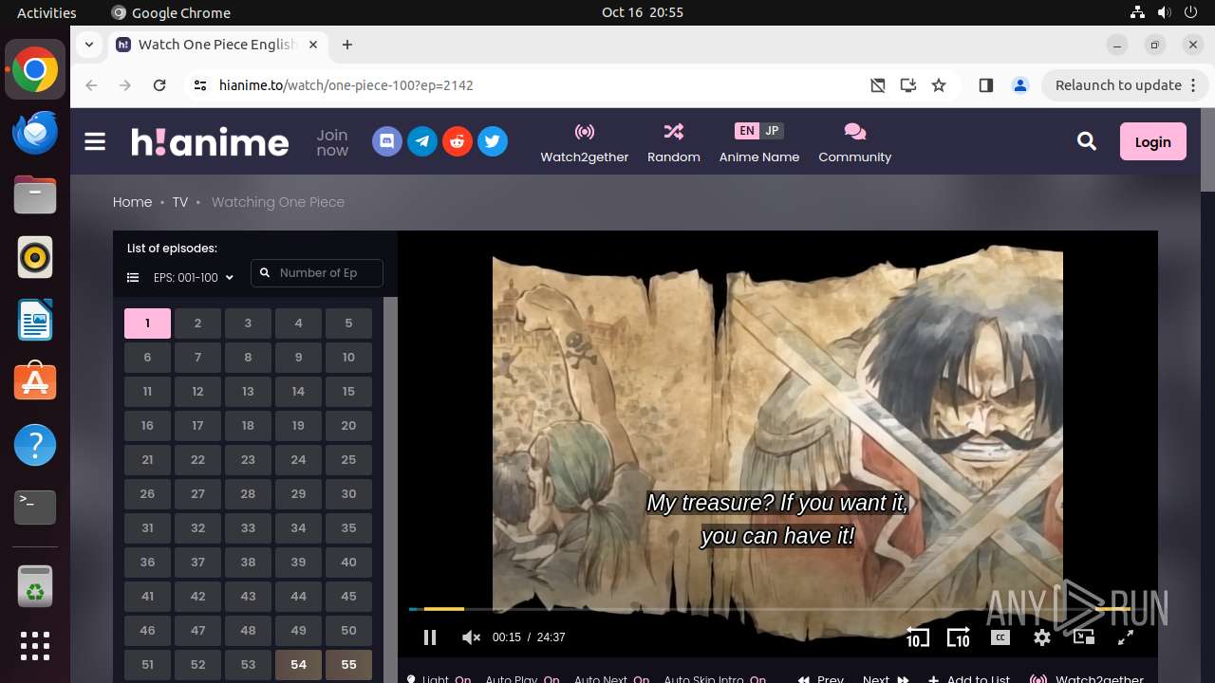Open the video player settings gear
This screenshot has width=1215, height=683.
1042,637
